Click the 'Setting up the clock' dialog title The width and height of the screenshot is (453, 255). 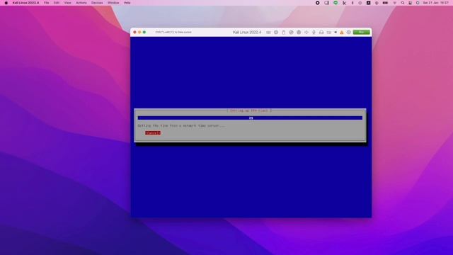point(249,110)
